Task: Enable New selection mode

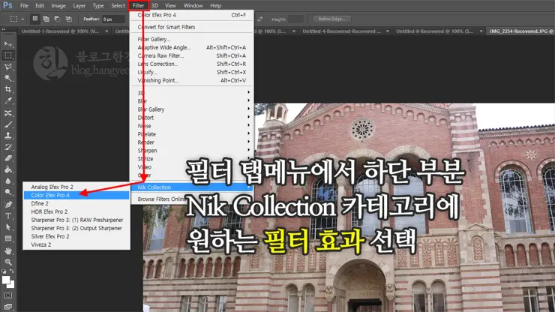Action: (x=34, y=19)
